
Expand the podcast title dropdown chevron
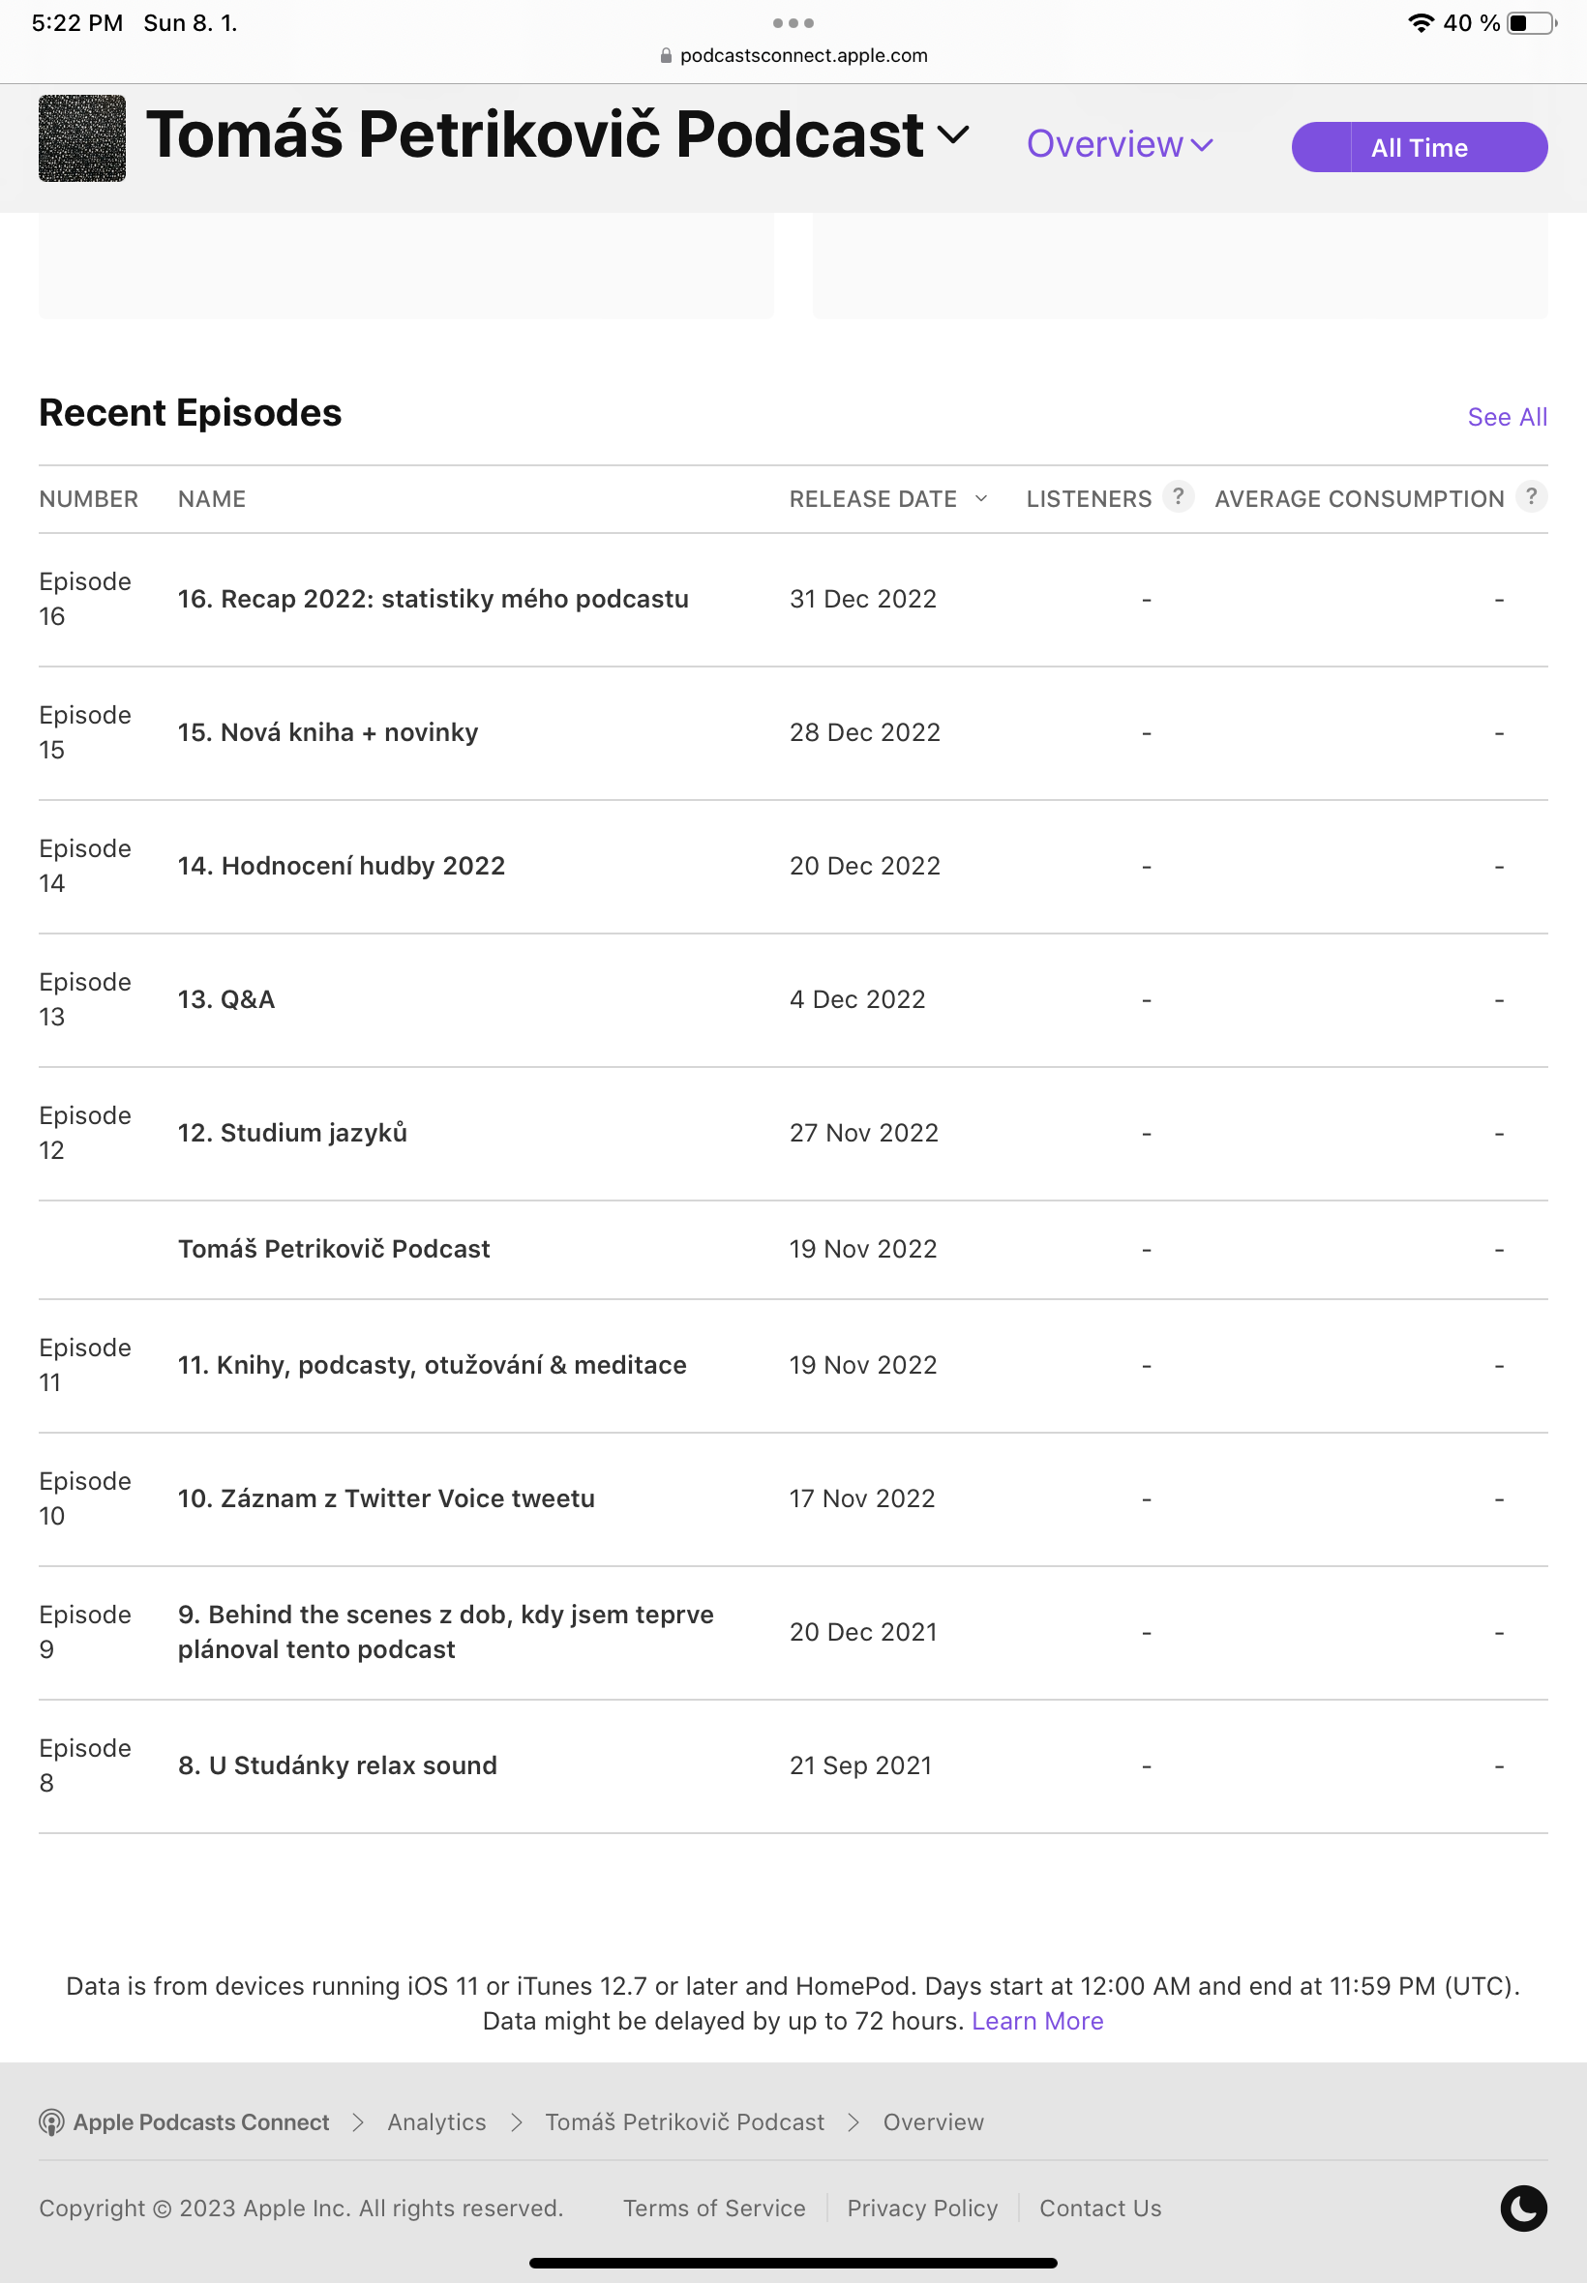(952, 135)
